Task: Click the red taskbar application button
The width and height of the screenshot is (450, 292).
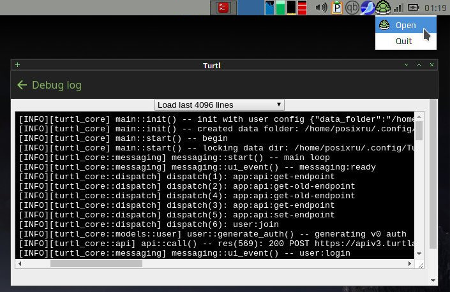Action: click(223, 8)
